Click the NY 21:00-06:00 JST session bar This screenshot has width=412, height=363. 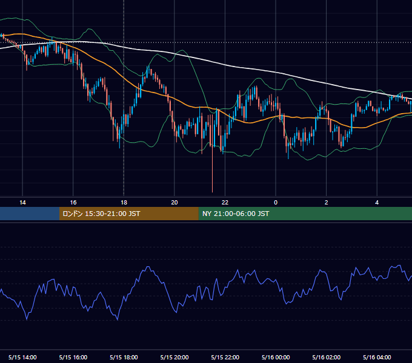pyautogui.click(x=305, y=214)
